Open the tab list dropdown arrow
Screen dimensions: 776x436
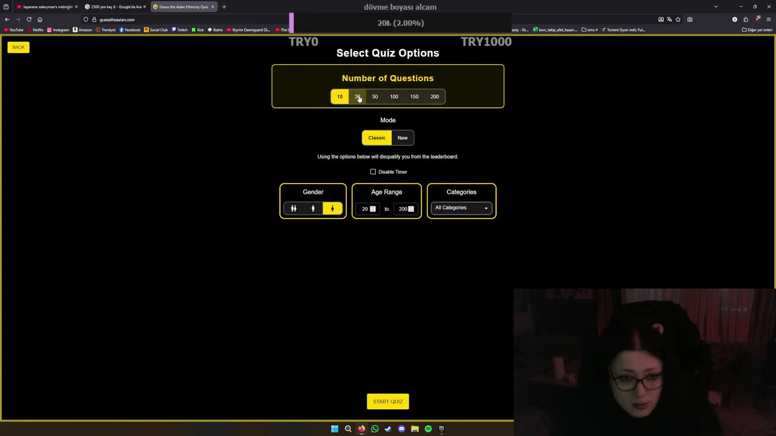[x=716, y=7]
